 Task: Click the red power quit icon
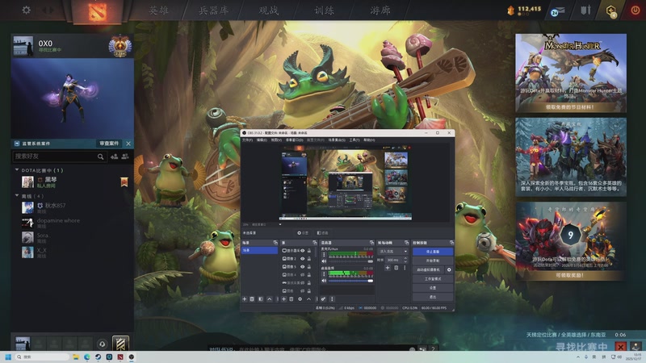pyautogui.click(x=635, y=10)
